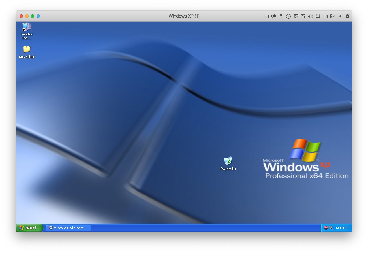368x253 pixels.
Task: Open the gear configuration icon
Action: click(348, 16)
